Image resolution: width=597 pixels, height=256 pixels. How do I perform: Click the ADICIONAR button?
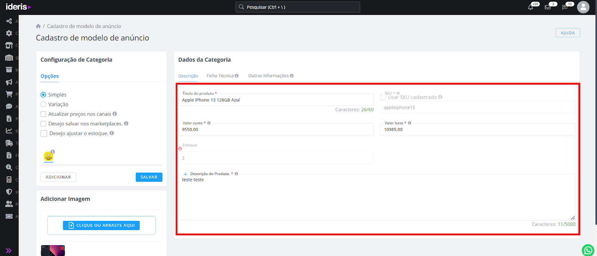58,177
